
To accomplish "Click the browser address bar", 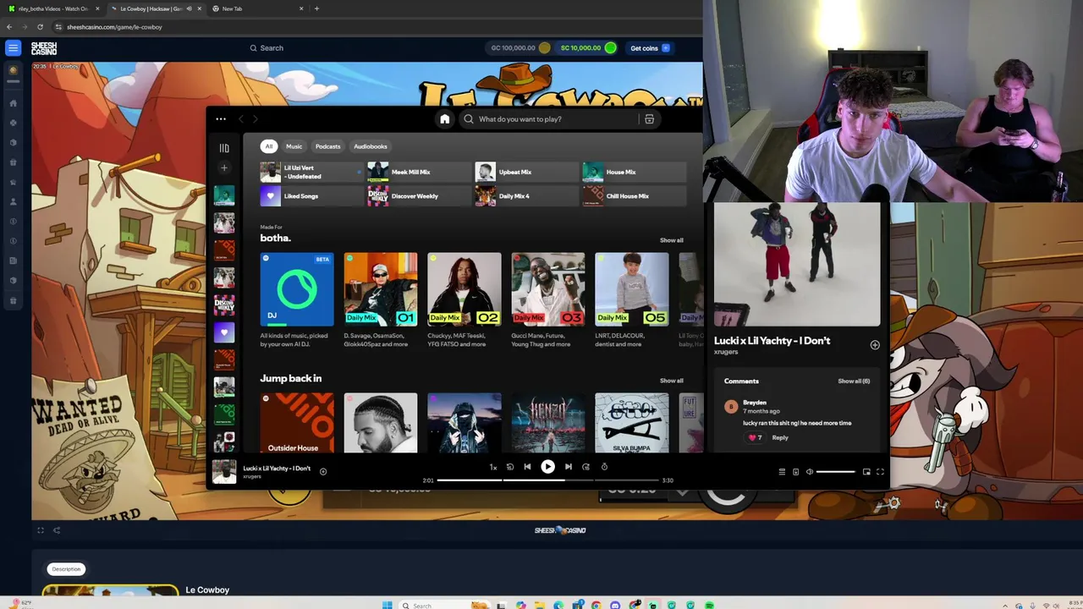I will [x=372, y=27].
